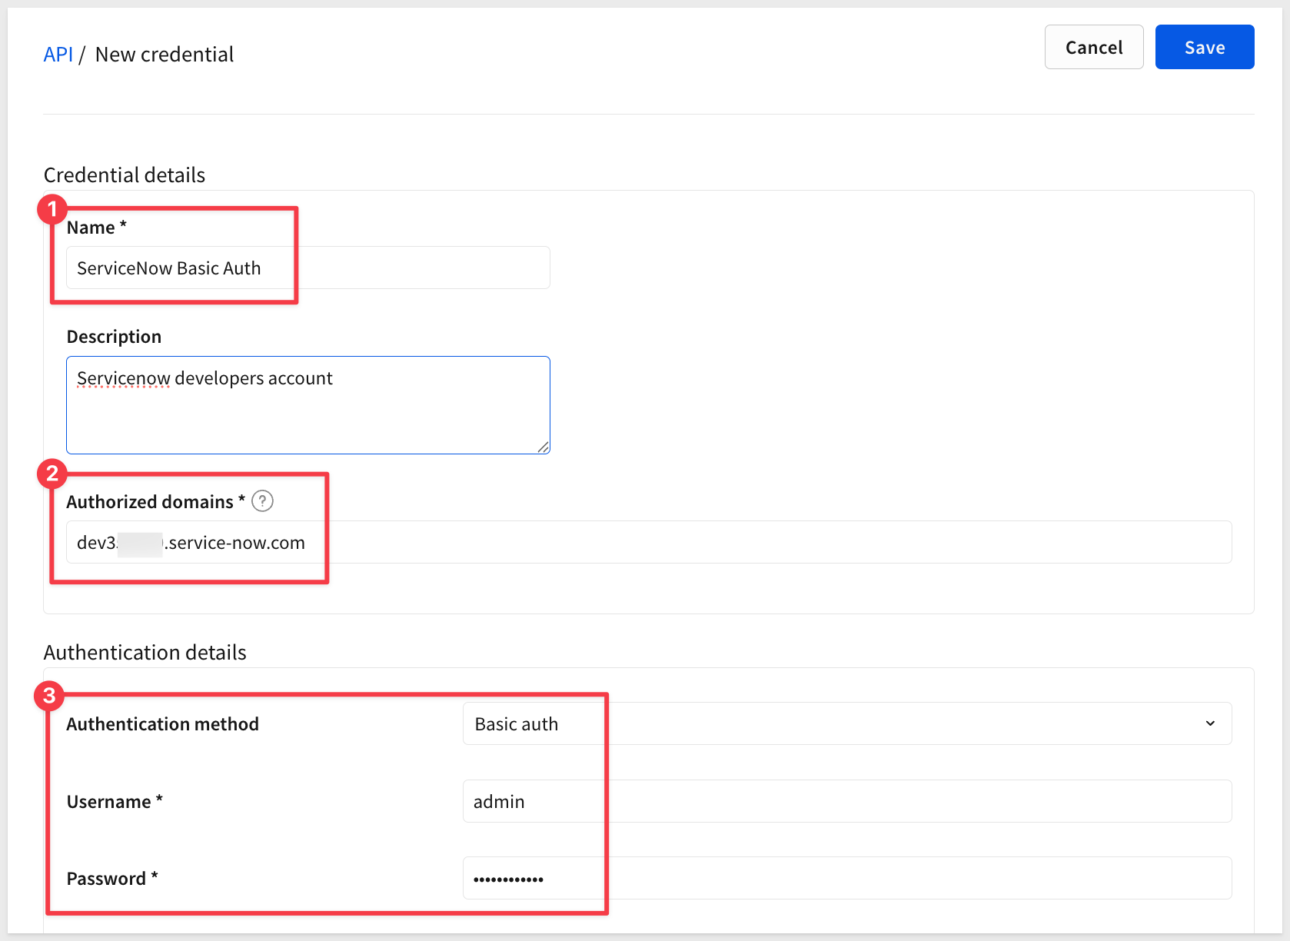Click the Credential details section heading
This screenshot has height=941, width=1290.
125,175
